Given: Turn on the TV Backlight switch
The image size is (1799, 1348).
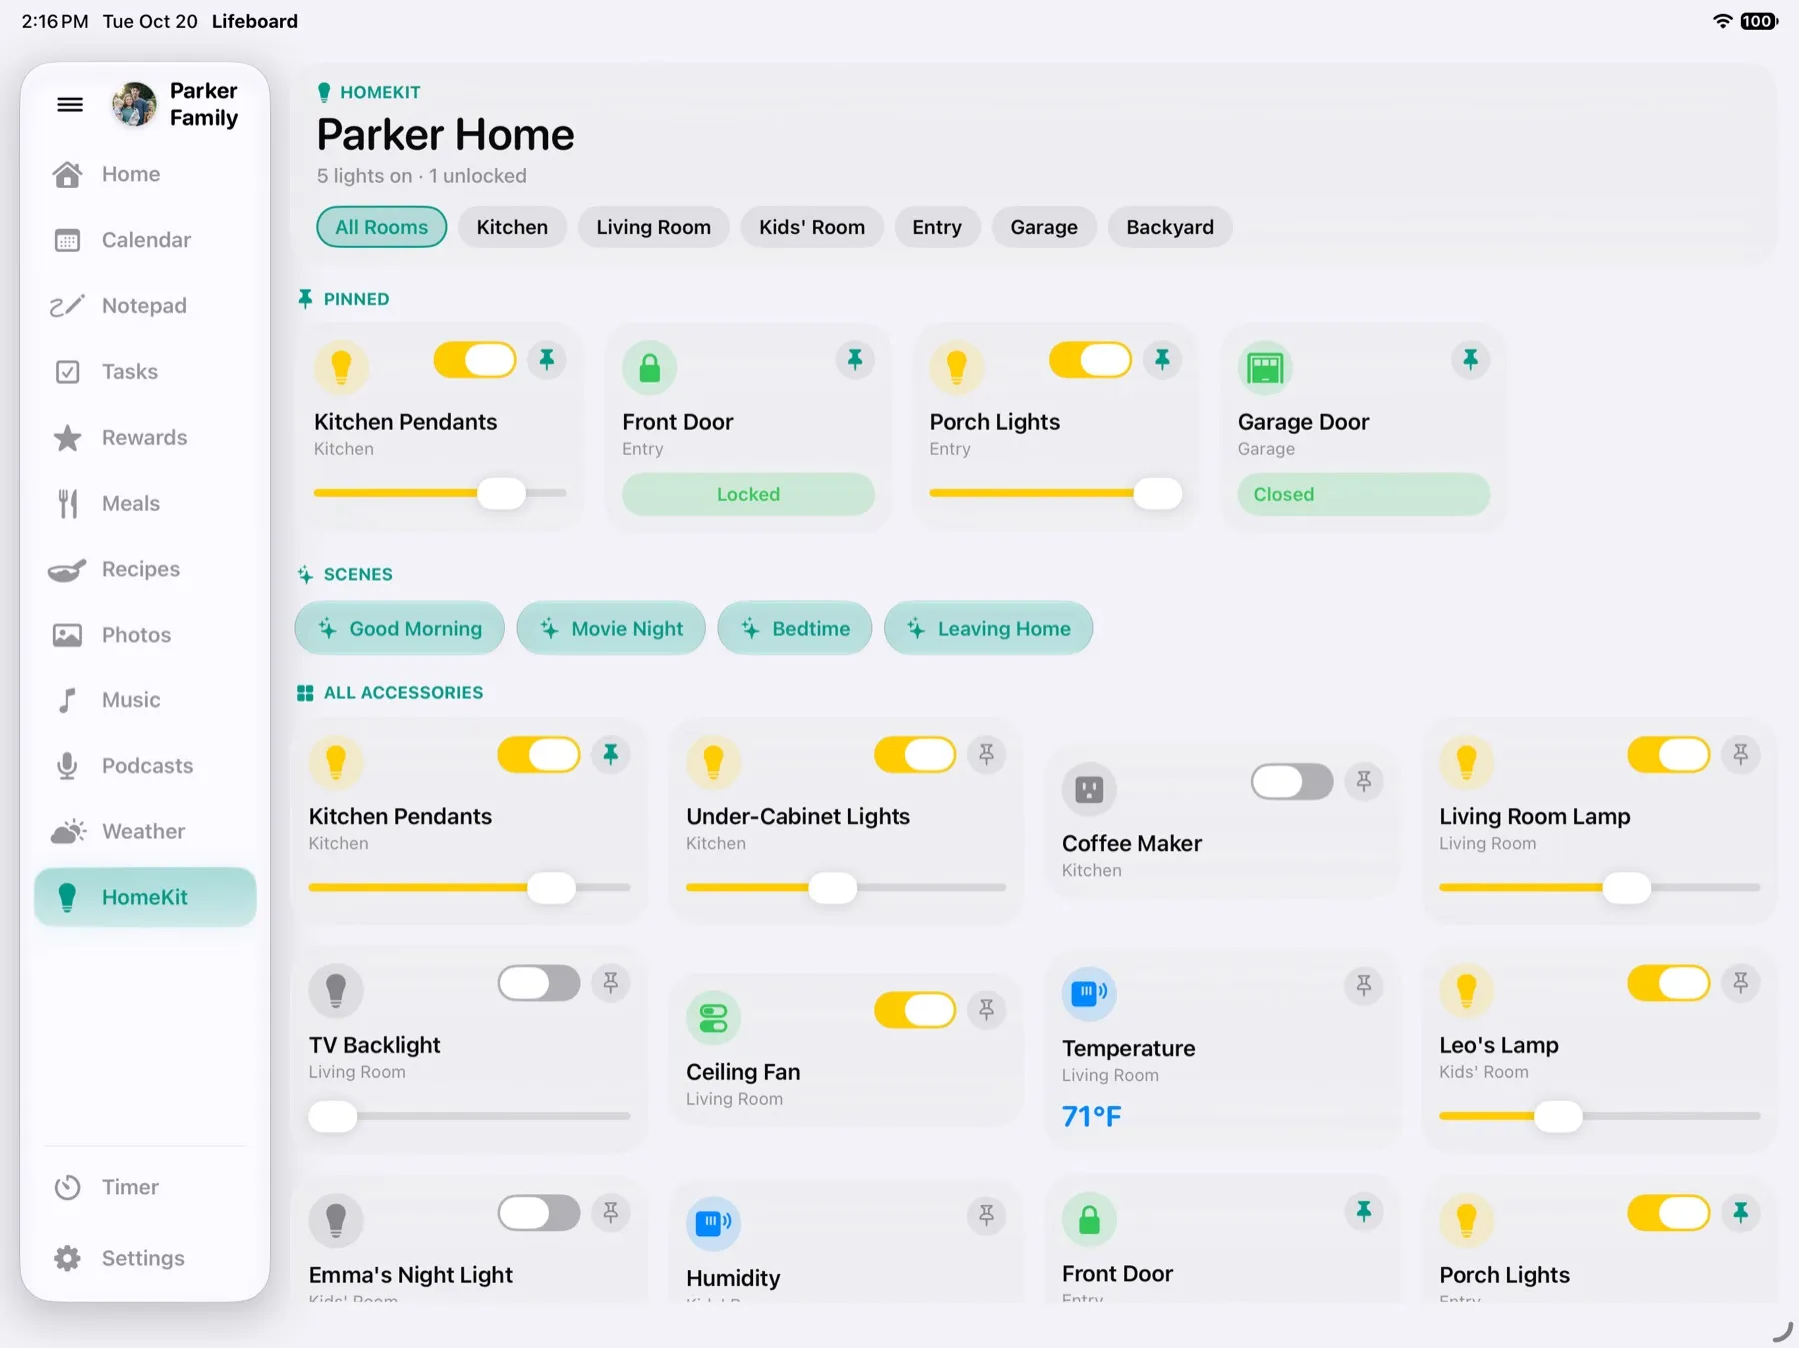Looking at the screenshot, I should coord(539,983).
